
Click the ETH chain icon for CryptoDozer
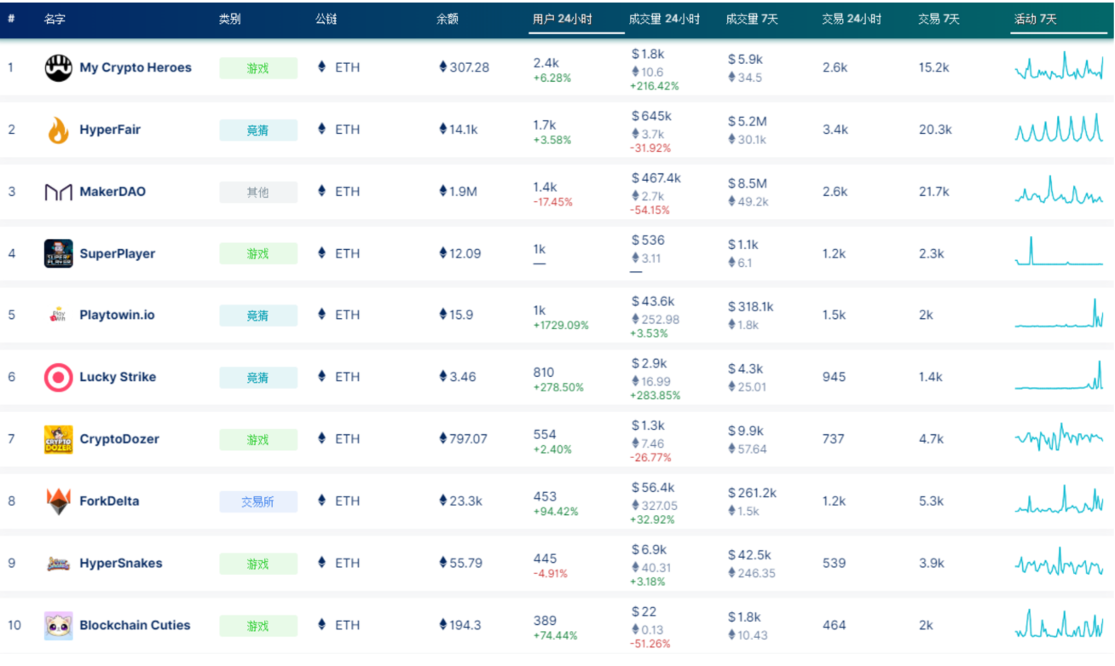click(322, 438)
